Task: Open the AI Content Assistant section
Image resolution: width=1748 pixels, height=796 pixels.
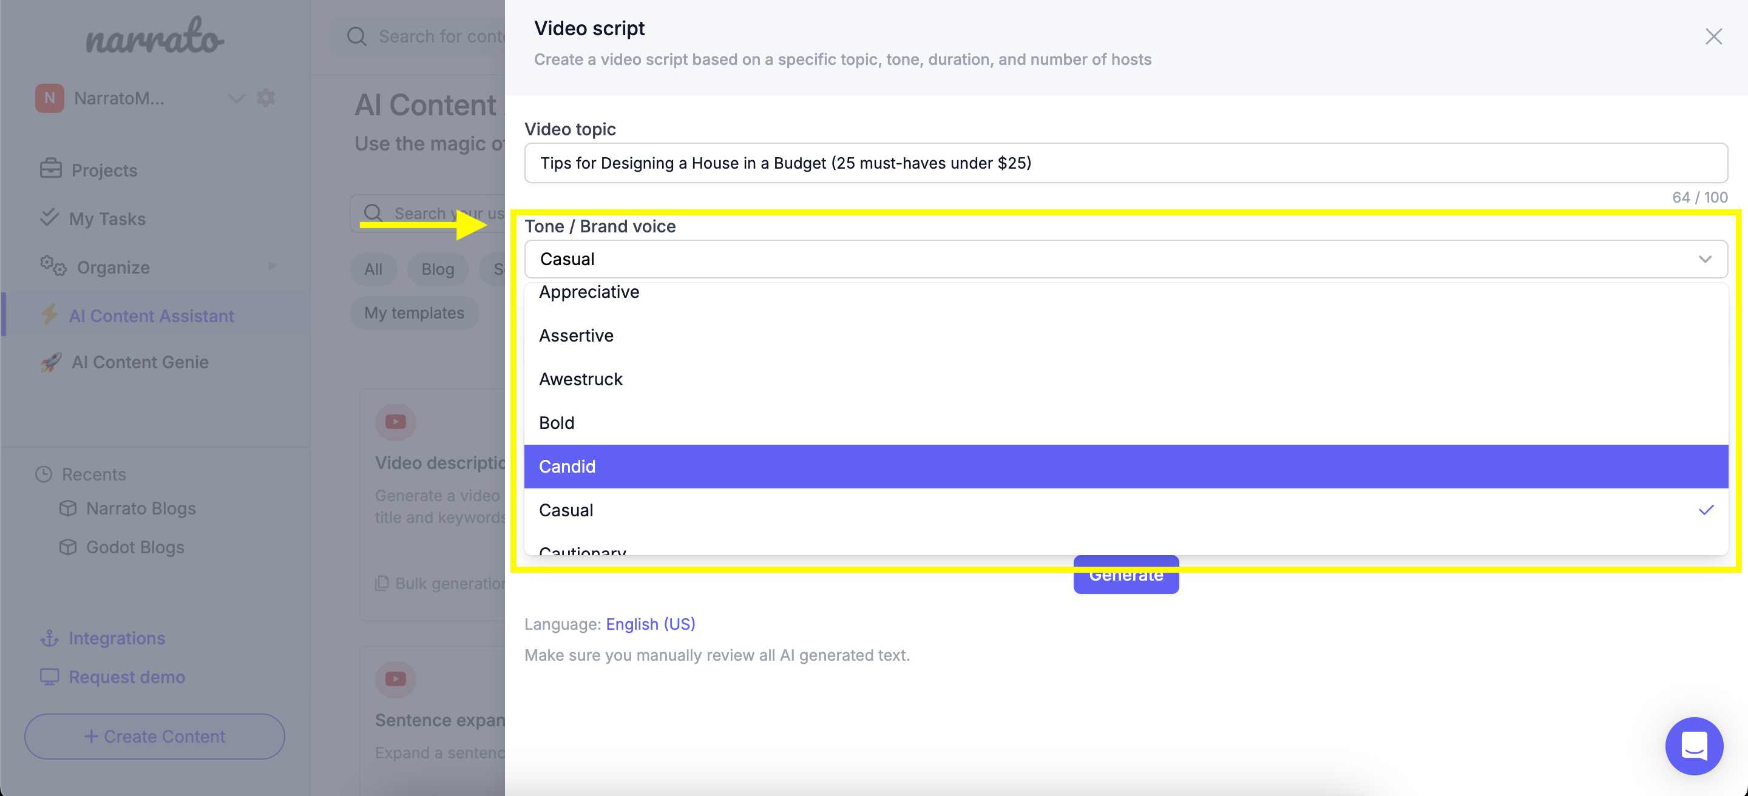Action: pyautogui.click(x=150, y=315)
